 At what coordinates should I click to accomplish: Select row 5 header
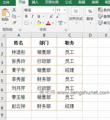point(3,79)
